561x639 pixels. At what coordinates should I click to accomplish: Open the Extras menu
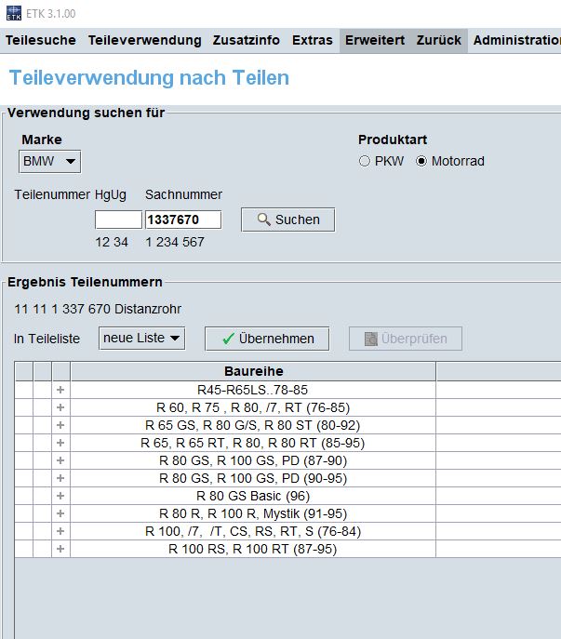click(x=312, y=40)
